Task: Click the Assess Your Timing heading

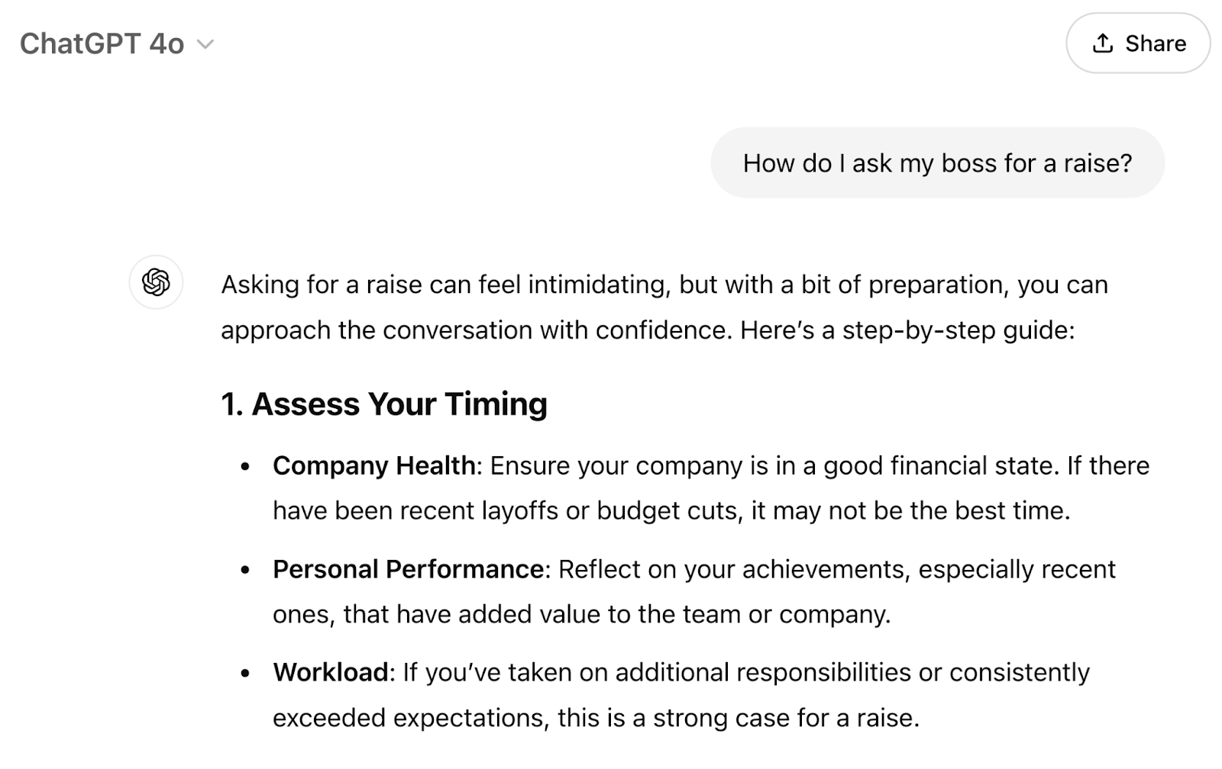Action: pyautogui.click(x=384, y=404)
